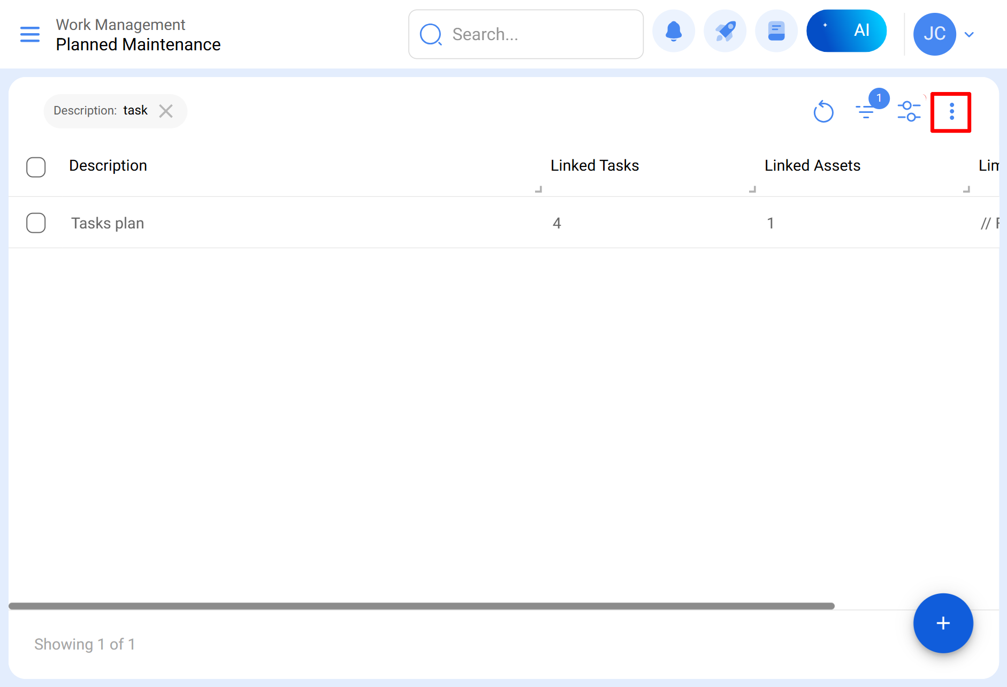Open the hamburger navigation menu
Image resolution: width=1007 pixels, height=687 pixels.
point(30,34)
